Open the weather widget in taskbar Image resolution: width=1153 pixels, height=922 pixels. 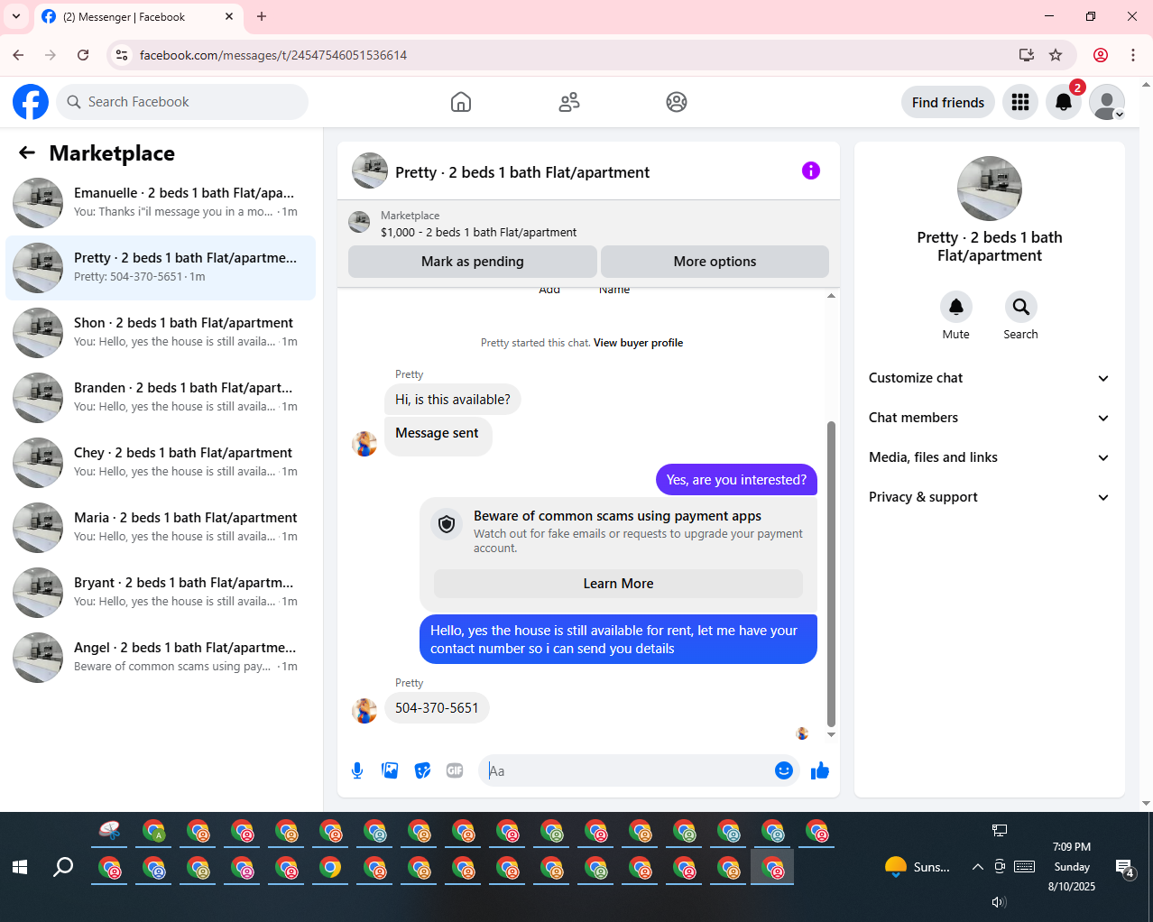[x=918, y=867]
